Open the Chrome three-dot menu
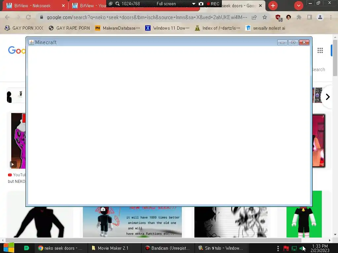Screen dimensions: 338x253 click(331, 17)
